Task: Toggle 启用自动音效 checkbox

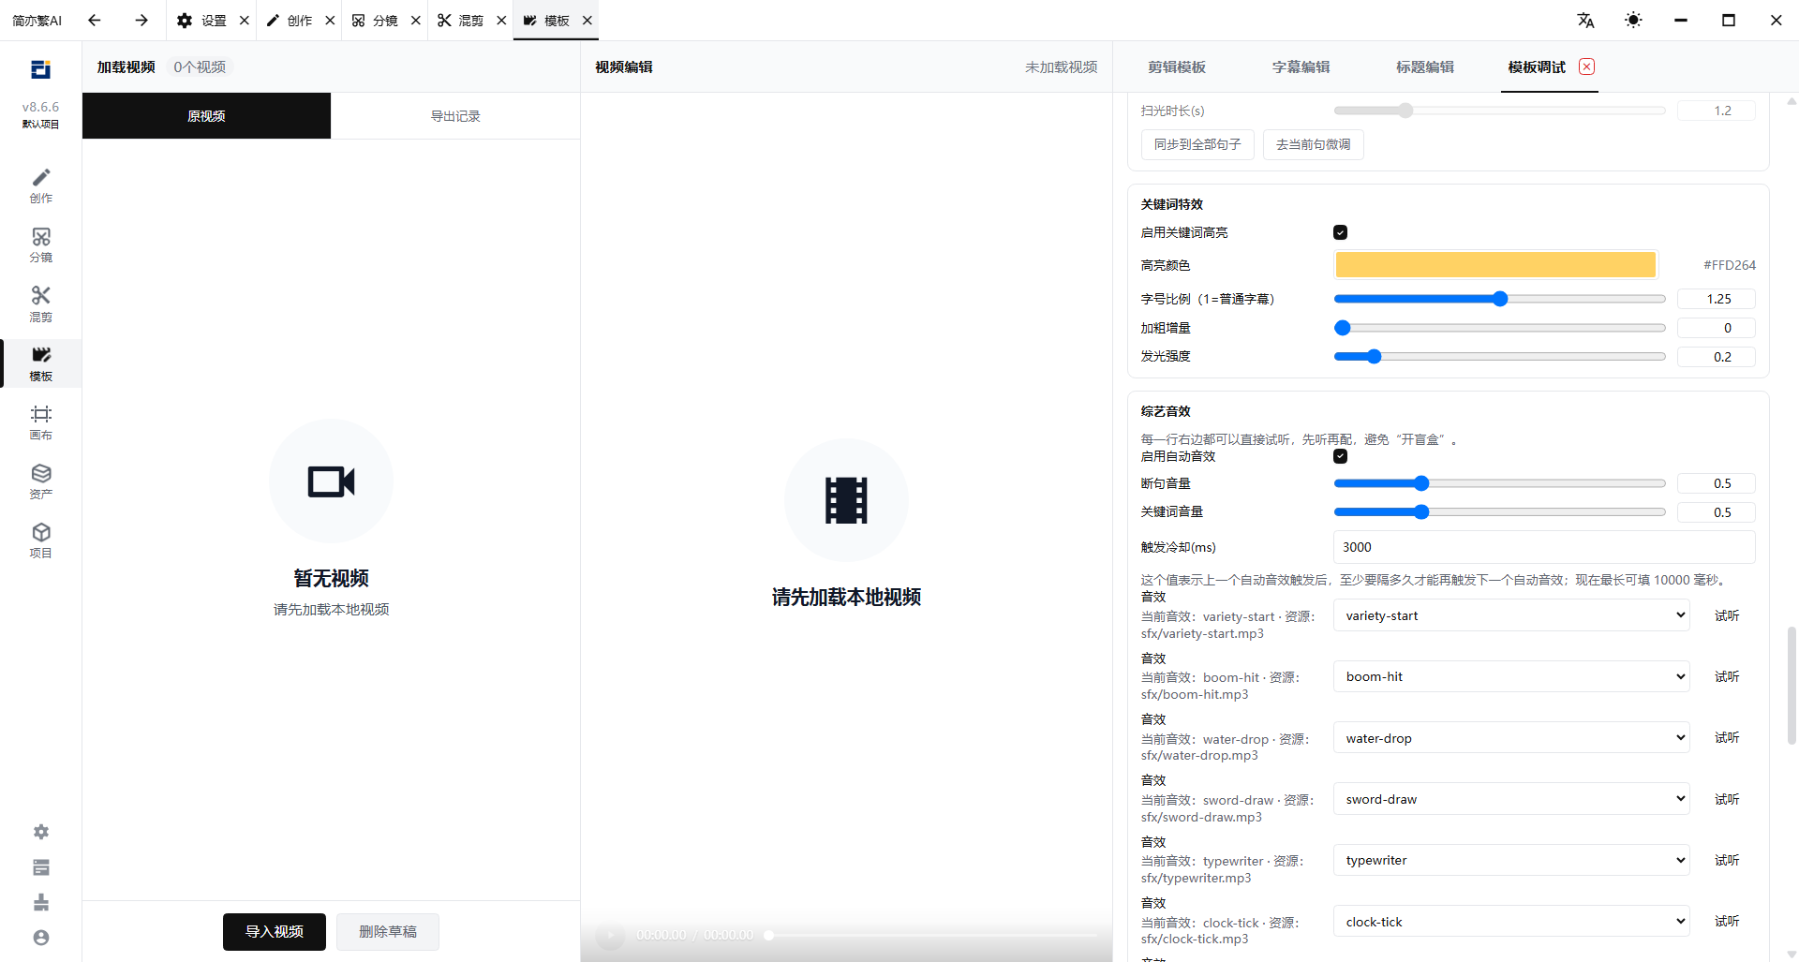Action: click(x=1340, y=456)
